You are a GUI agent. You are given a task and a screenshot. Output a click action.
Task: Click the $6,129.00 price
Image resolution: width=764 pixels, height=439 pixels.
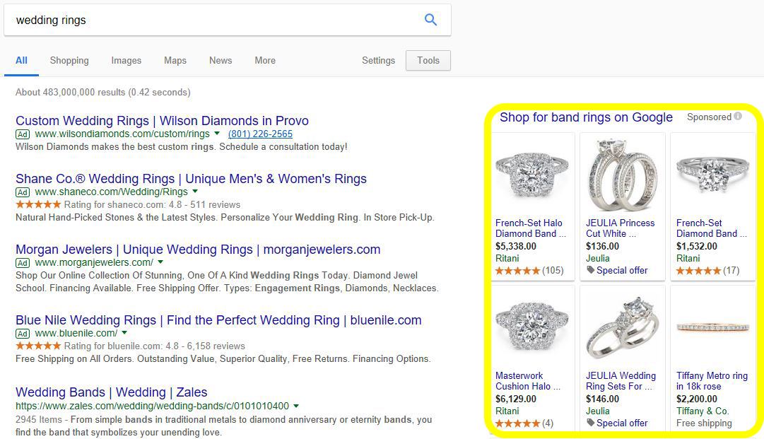[515, 399]
